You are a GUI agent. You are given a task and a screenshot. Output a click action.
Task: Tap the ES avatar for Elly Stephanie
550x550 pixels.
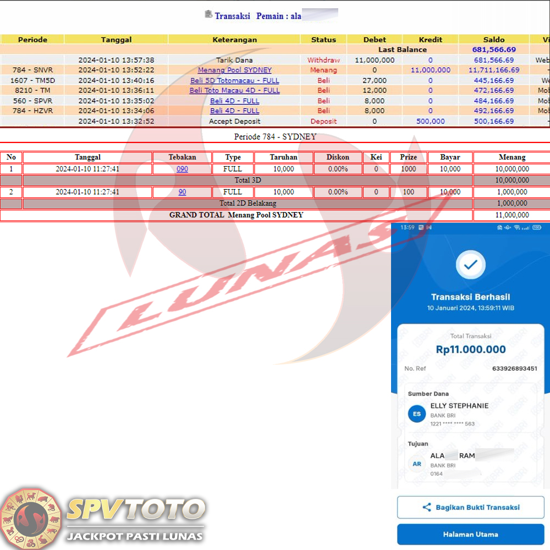click(417, 414)
